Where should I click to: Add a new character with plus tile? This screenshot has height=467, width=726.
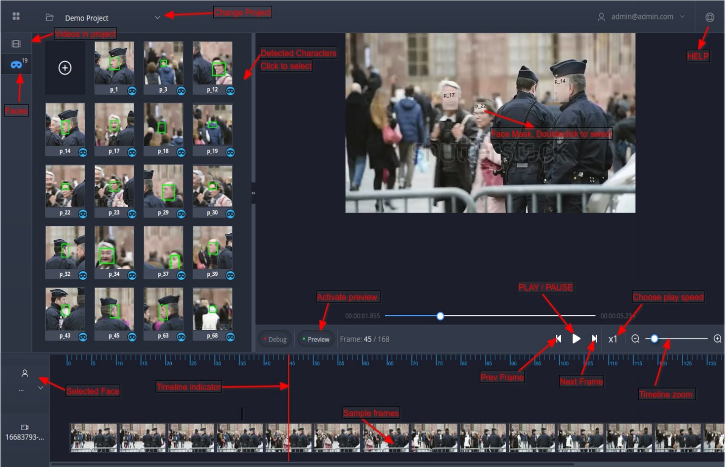[65, 68]
